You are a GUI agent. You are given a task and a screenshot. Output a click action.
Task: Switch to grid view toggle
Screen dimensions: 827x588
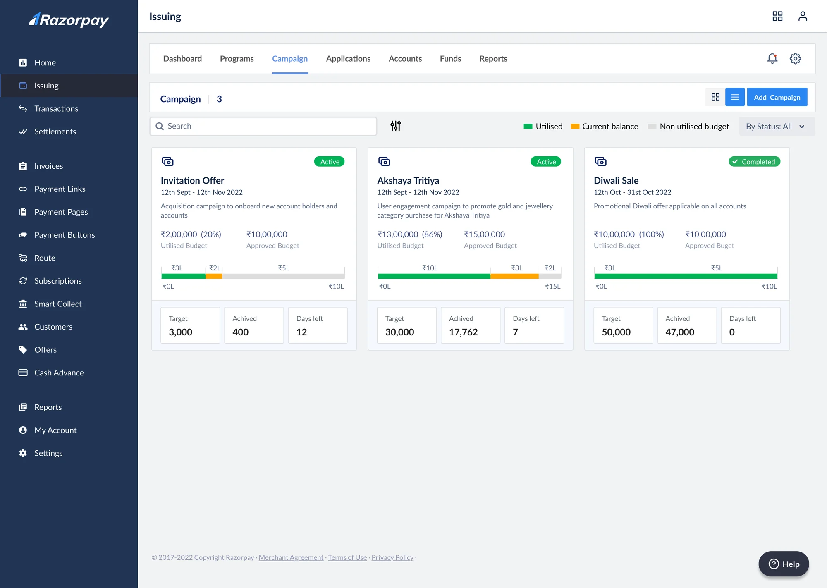[x=715, y=97]
